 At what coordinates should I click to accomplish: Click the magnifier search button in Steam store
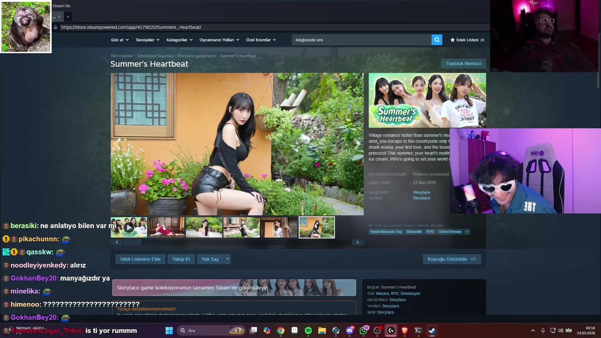(x=437, y=40)
